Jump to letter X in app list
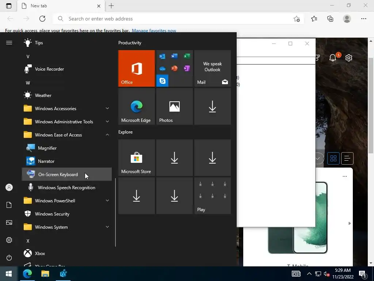Image resolution: width=374 pixels, height=281 pixels. tap(28, 241)
